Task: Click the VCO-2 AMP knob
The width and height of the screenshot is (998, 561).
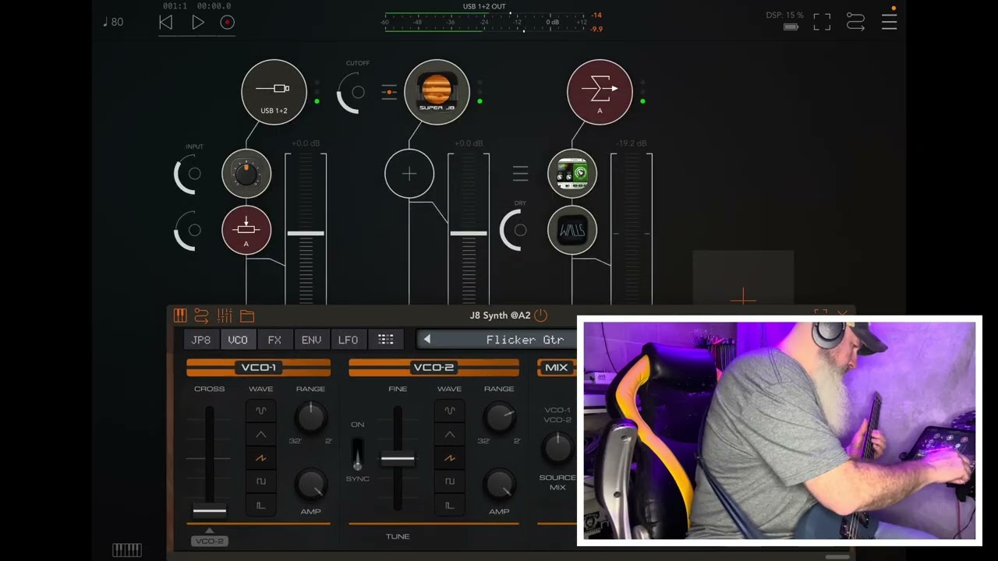Action: pos(499,485)
